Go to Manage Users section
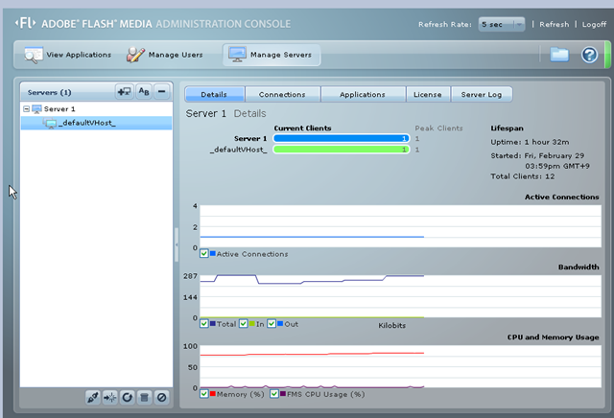This screenshot has width=614, height=418. 165,55
